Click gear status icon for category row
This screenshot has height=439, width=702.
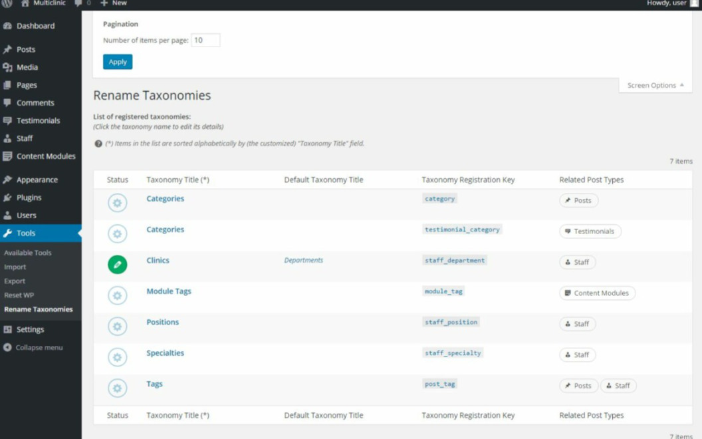click(117, 203)
